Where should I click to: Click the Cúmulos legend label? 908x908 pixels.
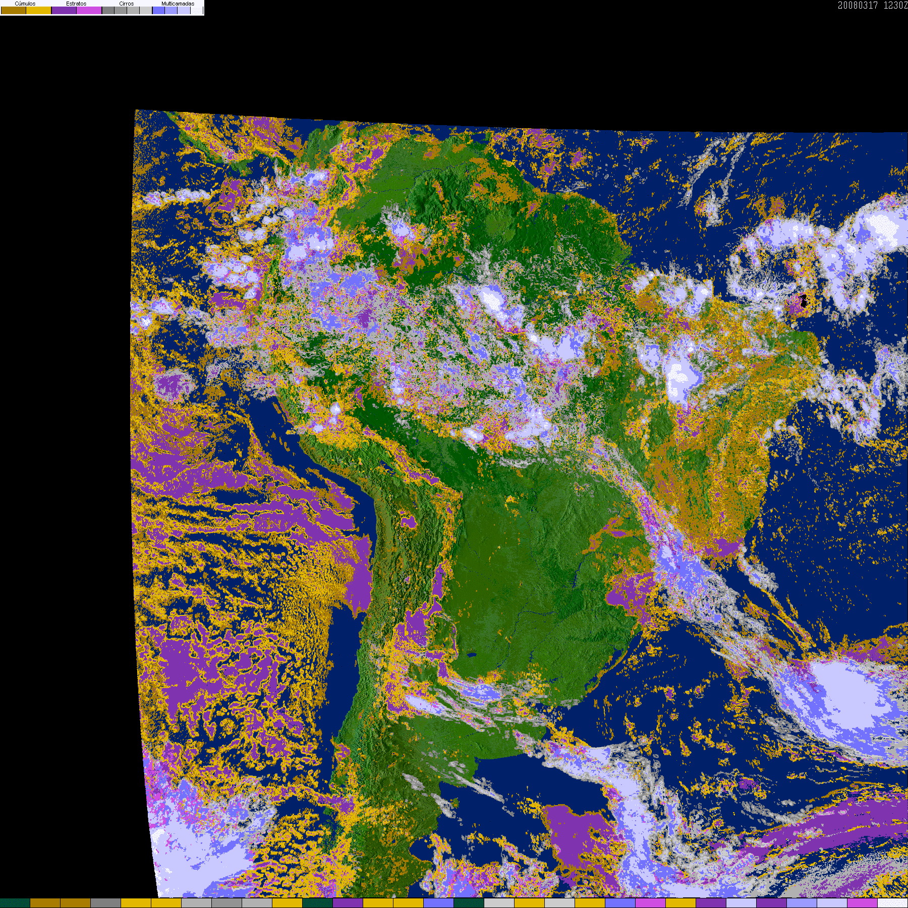pyautogui.click(x=25, y=4)
